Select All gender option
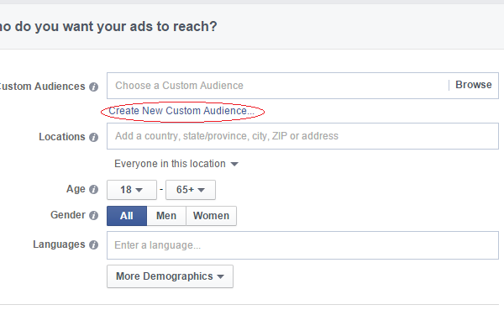 click(x=127, y=216)
